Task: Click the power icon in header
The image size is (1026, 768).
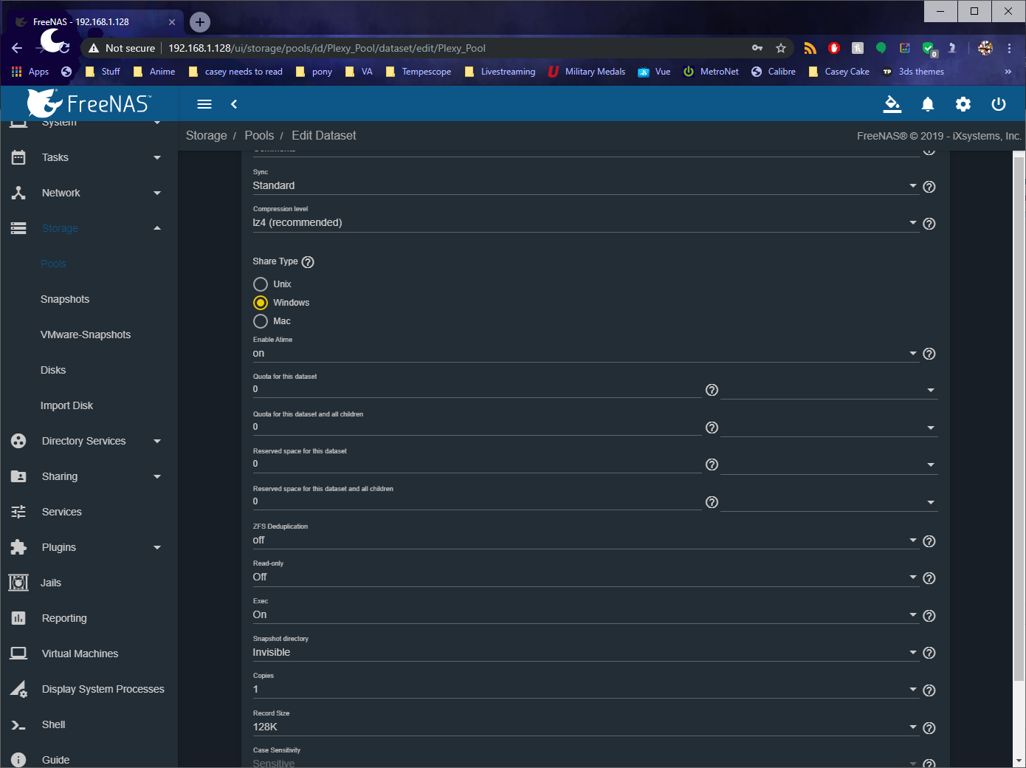Action: [x=999, y=104]
